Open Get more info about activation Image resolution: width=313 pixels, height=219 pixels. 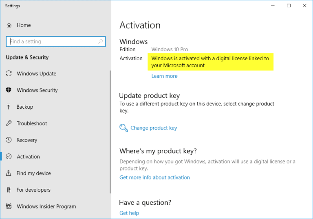point(154,177)
